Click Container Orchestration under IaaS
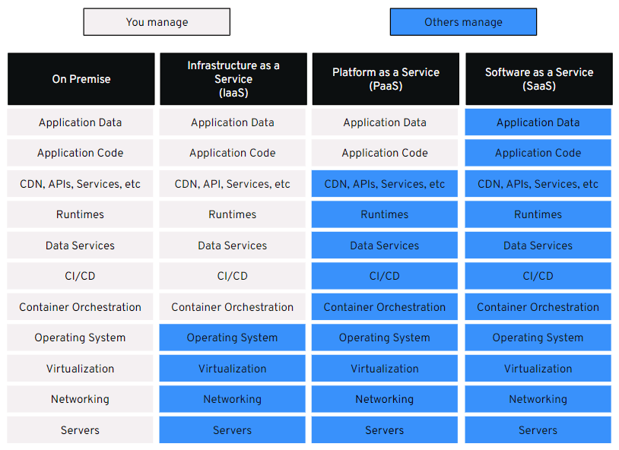Viewport: 619px width, 450px height. coord(233,306)
